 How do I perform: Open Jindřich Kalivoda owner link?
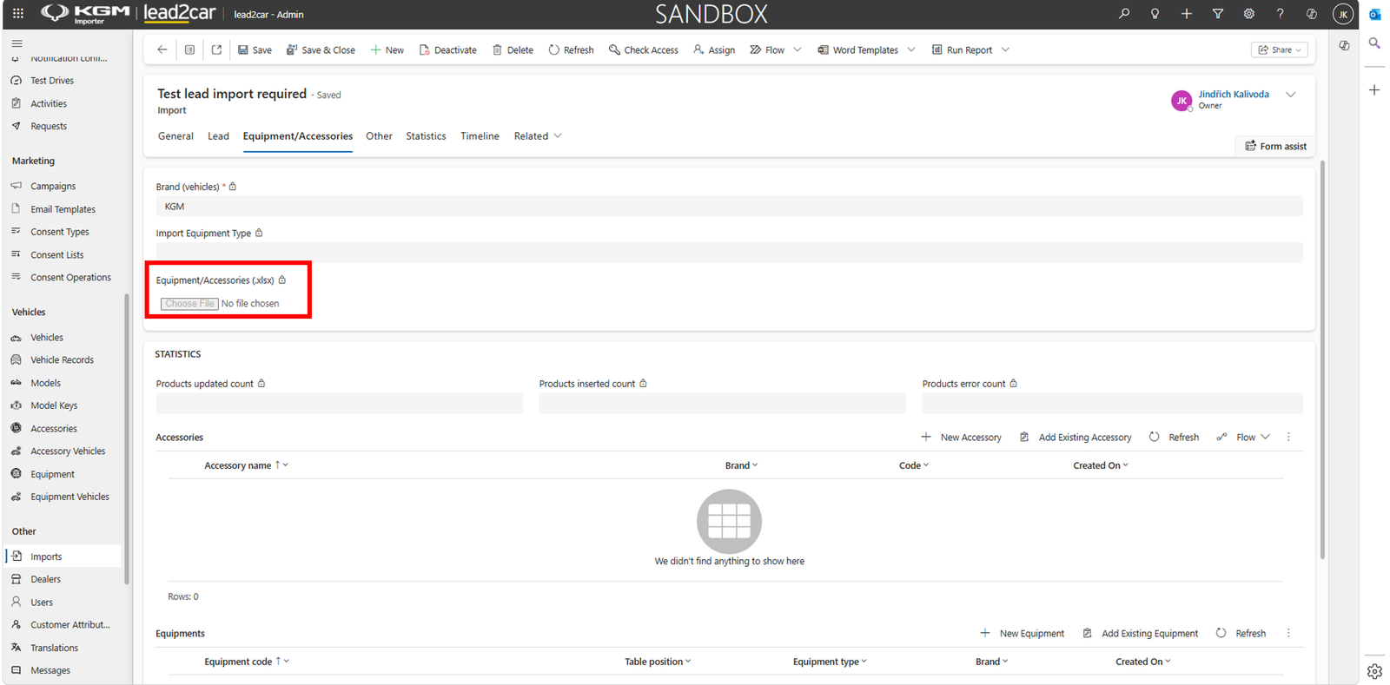1234,94
